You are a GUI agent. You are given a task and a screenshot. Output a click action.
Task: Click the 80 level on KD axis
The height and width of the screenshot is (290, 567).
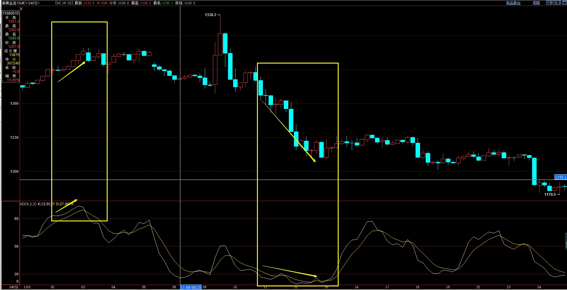pyautogui.click(x=16, y=219)
